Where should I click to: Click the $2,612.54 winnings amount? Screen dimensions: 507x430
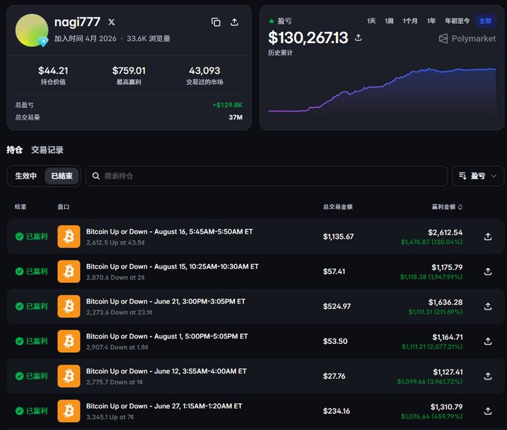[x=445, y=232]
